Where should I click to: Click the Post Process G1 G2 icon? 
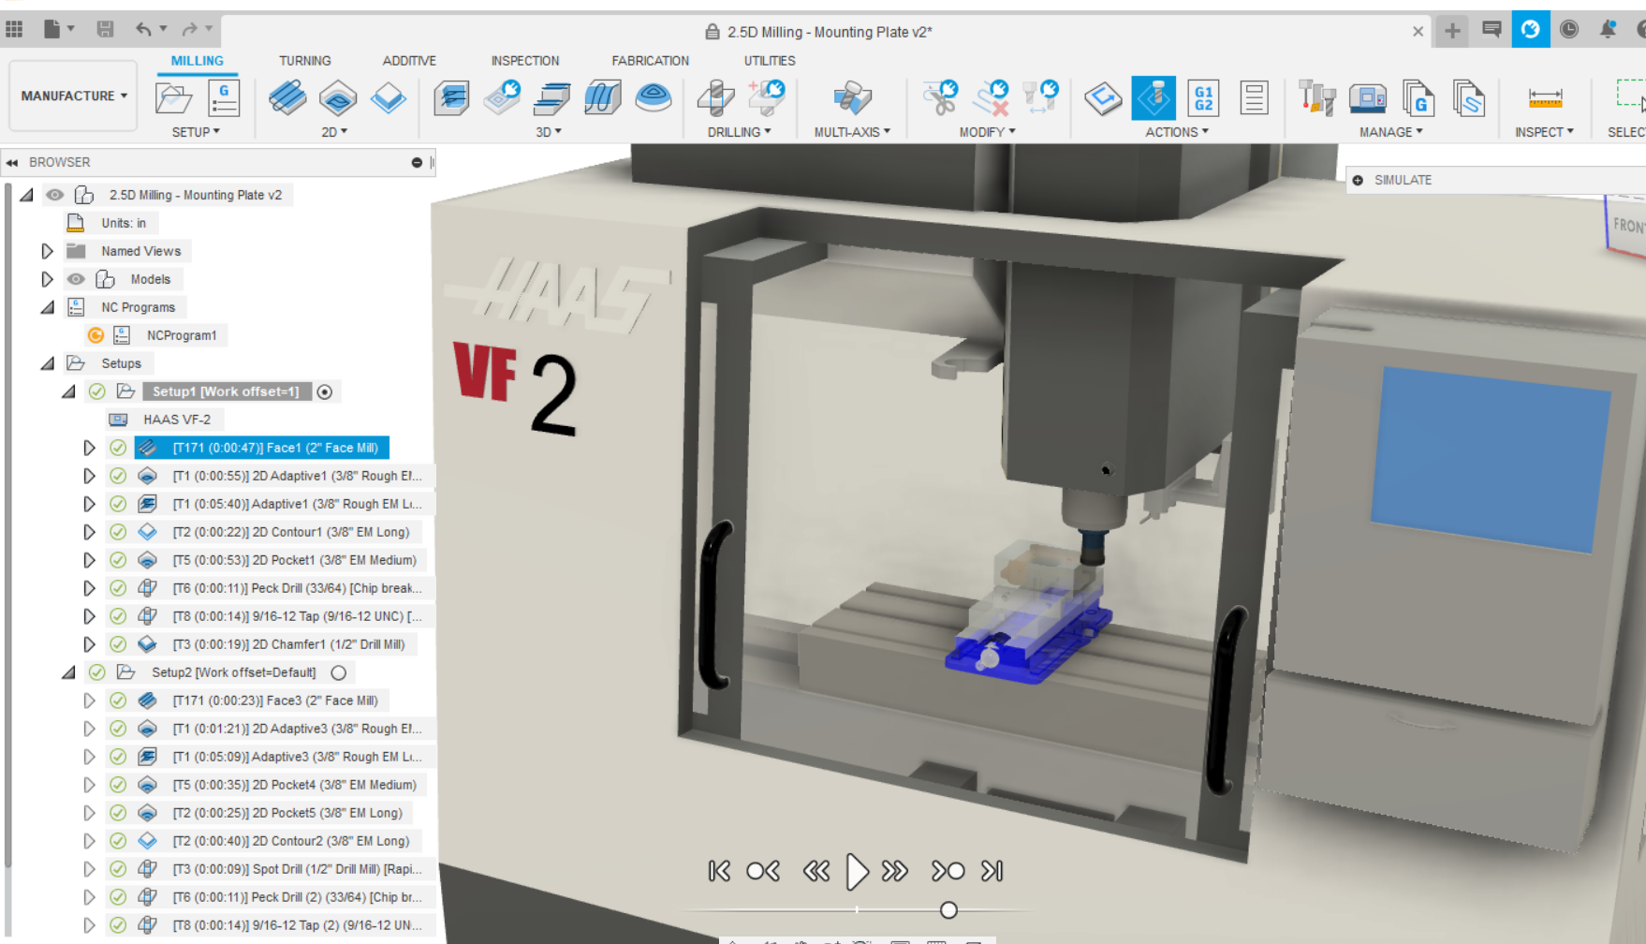[x=1204, y=98]
